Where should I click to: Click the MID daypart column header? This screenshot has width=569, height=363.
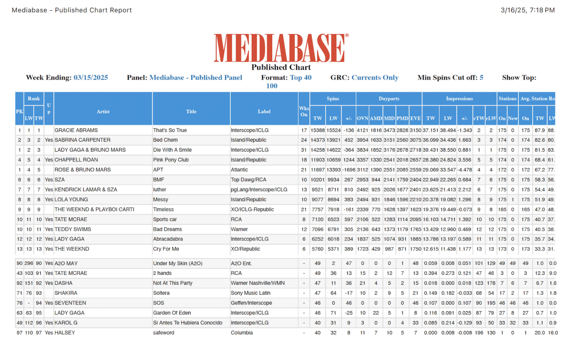pyautogui.click(x=389, y=118)
